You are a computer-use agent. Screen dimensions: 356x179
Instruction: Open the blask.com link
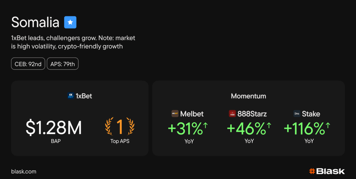24,171
